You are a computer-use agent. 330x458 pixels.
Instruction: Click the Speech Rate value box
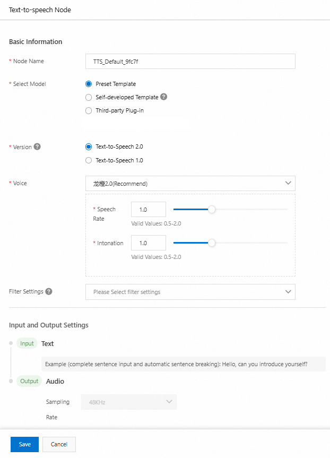coord(149,210)
